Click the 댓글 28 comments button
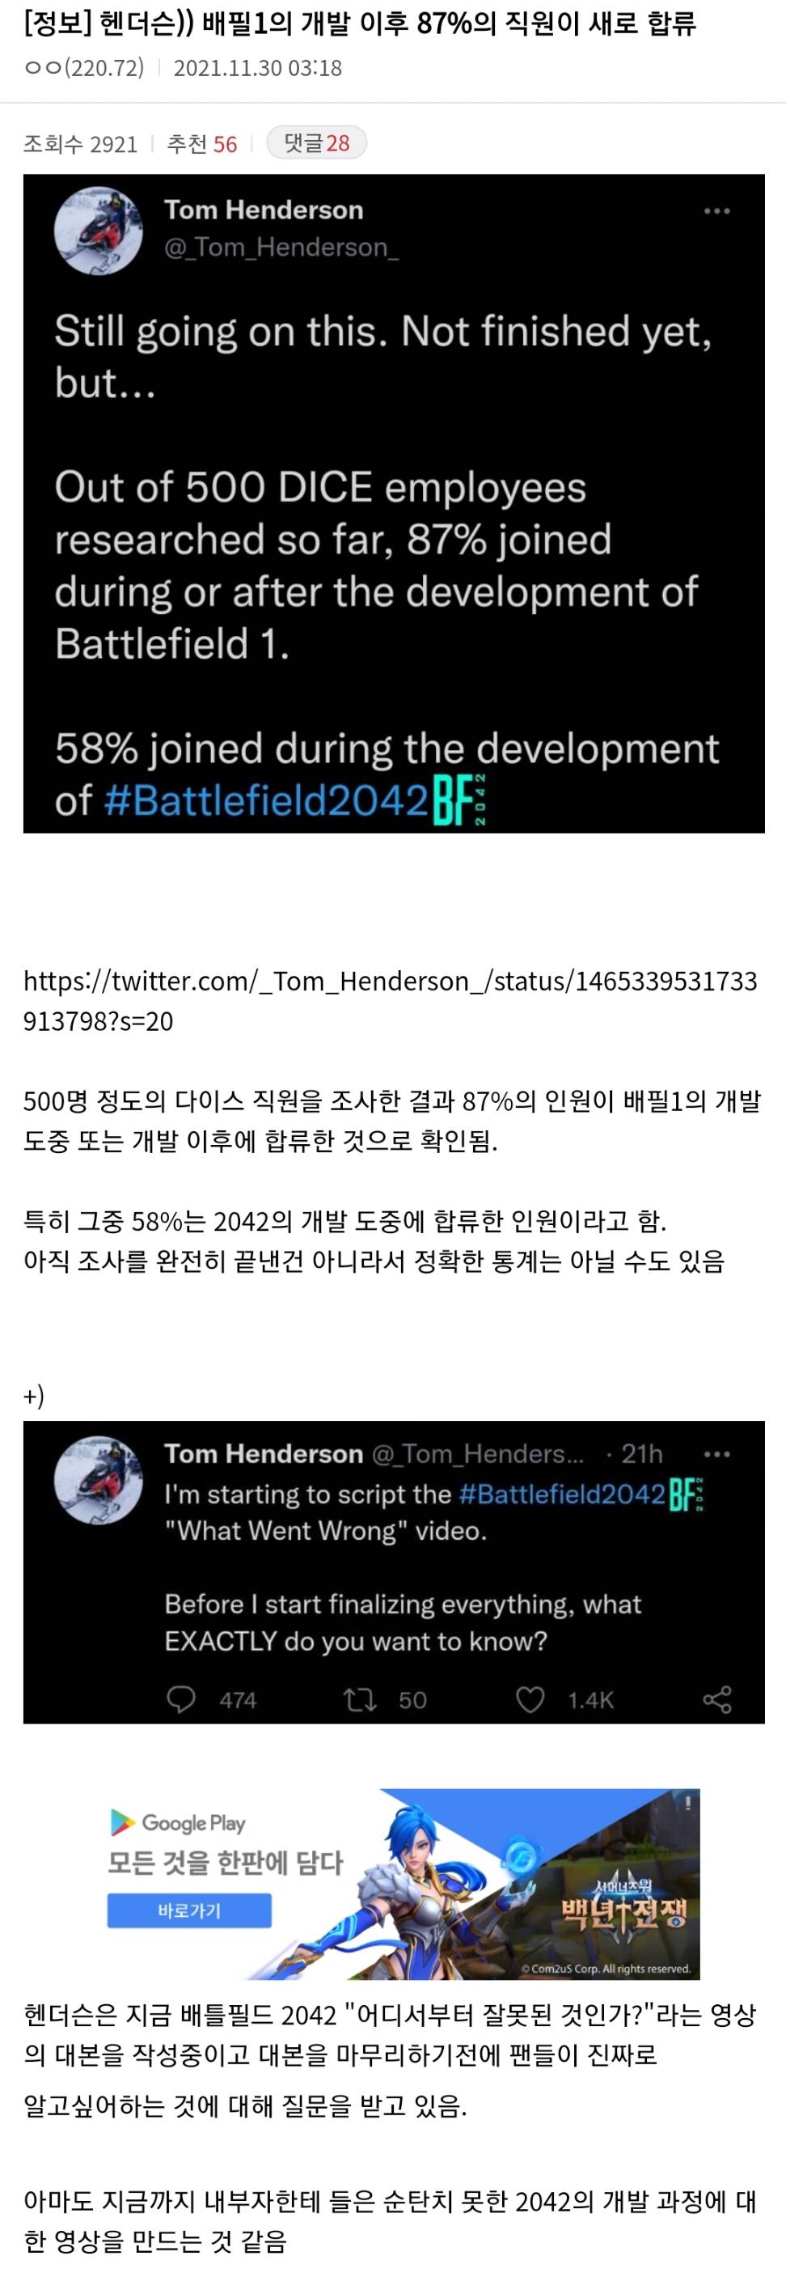786x2277 pixels. coord(316,143)
